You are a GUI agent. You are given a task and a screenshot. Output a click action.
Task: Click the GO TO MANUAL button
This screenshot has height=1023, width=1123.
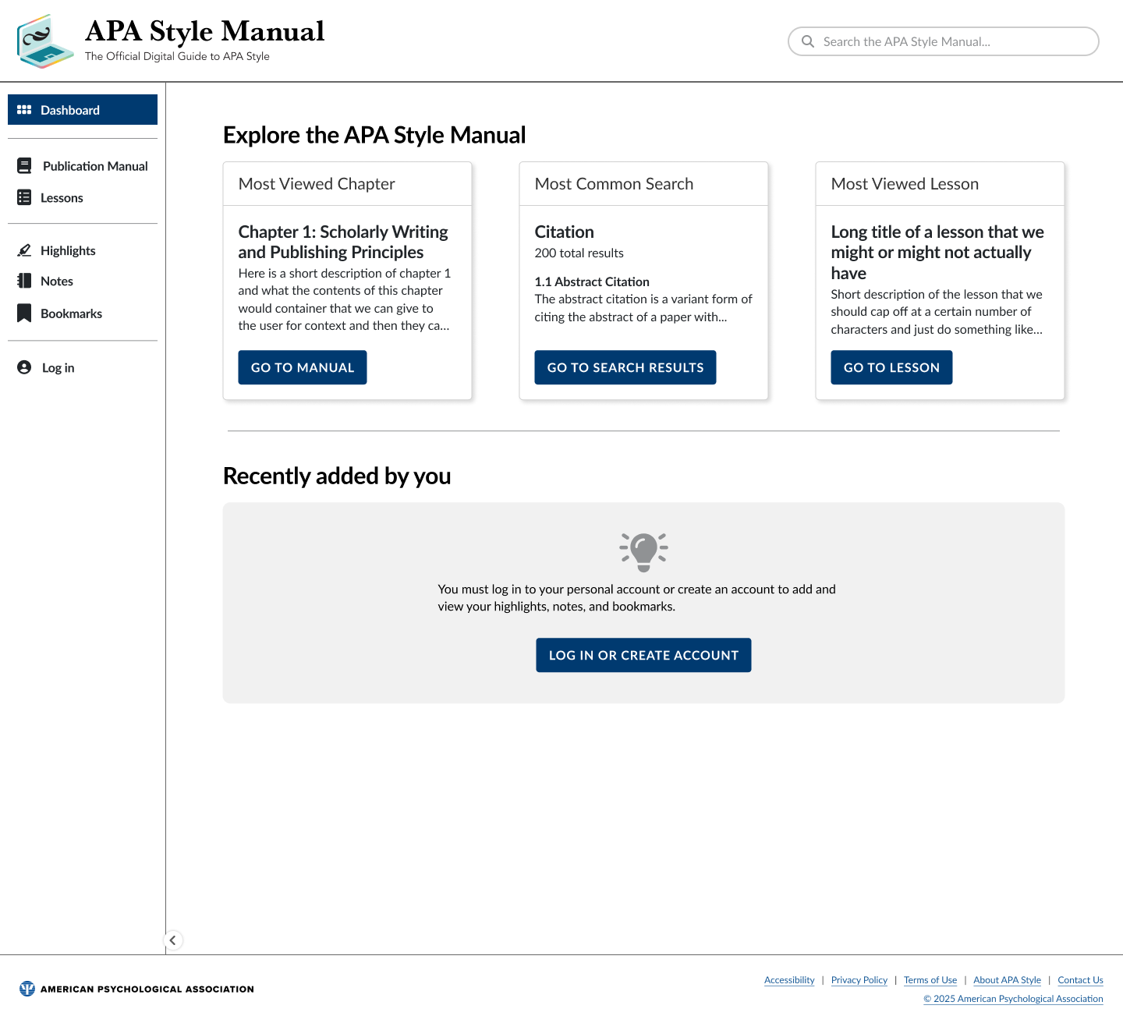tap(303, 367)
